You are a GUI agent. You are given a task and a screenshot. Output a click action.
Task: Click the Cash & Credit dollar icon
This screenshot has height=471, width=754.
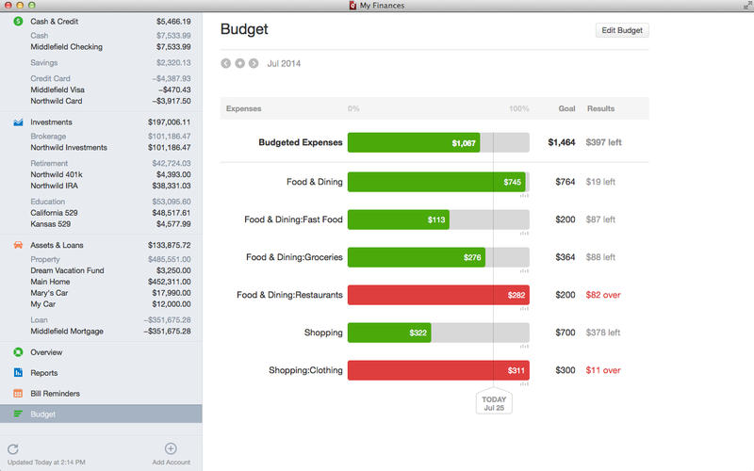tap(18, 21)
